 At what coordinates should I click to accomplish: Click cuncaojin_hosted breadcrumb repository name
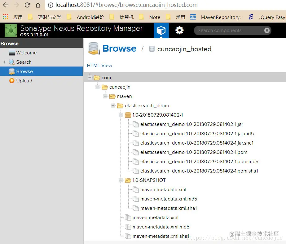point(184,49)
